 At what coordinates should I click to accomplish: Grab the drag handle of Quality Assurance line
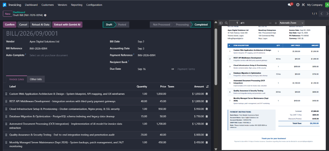6,135
